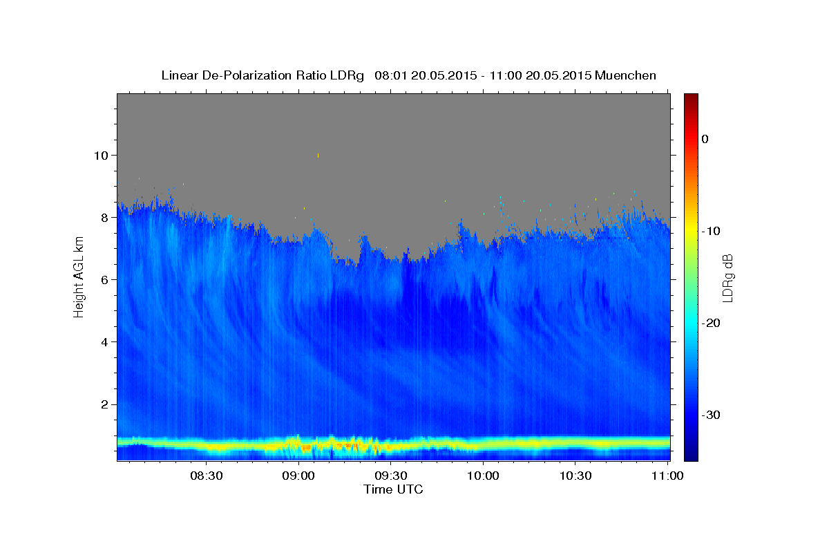Viewport: 829px width, 553px height.
Task: Click the colorbar value label -30
Action: click(712, 415)
